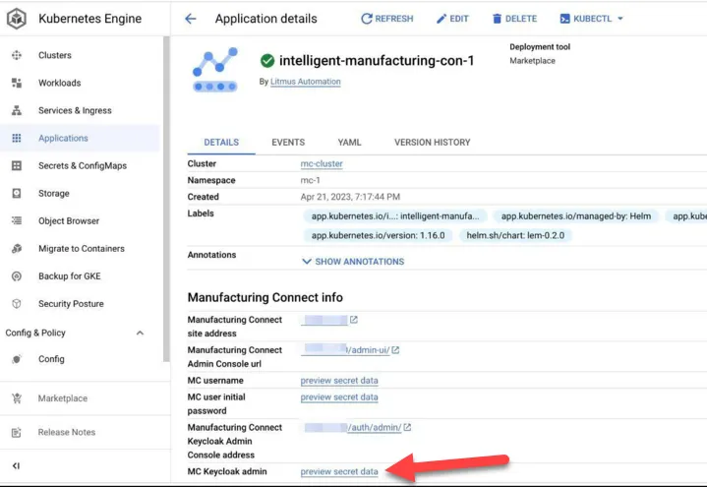The height and width of the screenshot is (487, 707).
Task: Click the intelligent-manufa... label chip
Action: (395, 216)
